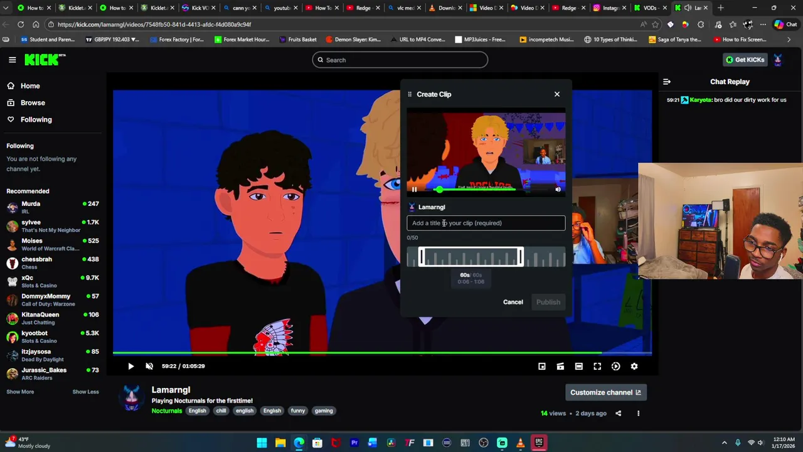Click the Kick search box
Viewport: 803px width, 452px height.
pyautogui.click(x=400, y=60)
